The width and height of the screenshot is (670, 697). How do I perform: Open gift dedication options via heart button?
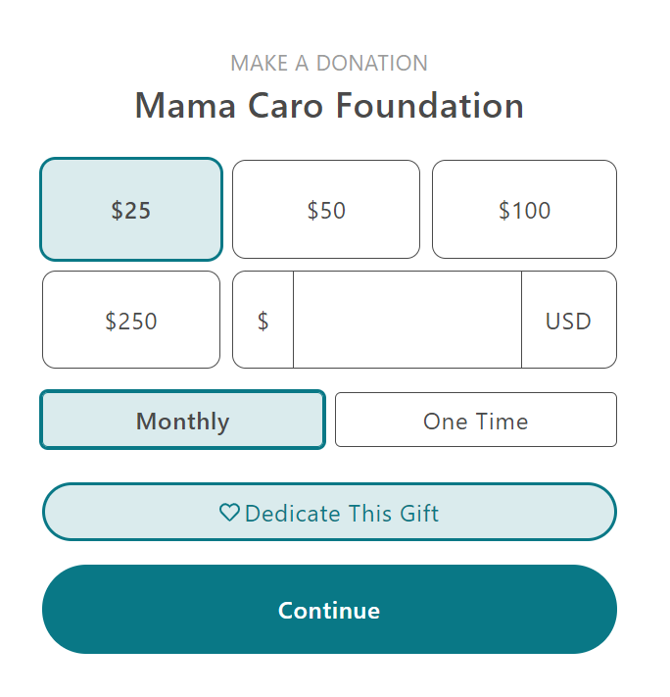[329, 513]
